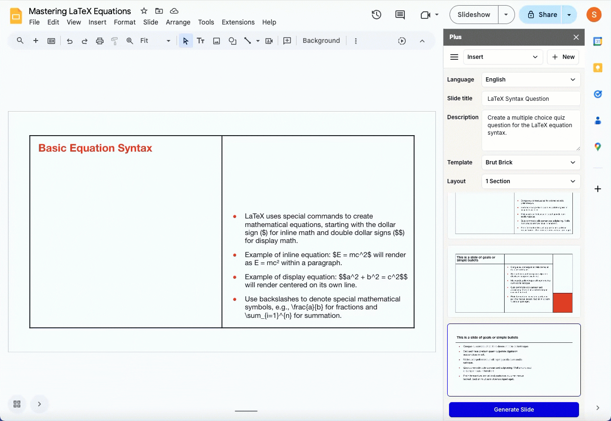
Task: Open the Template dropdown showing Brut Brick
Action: 531,162
